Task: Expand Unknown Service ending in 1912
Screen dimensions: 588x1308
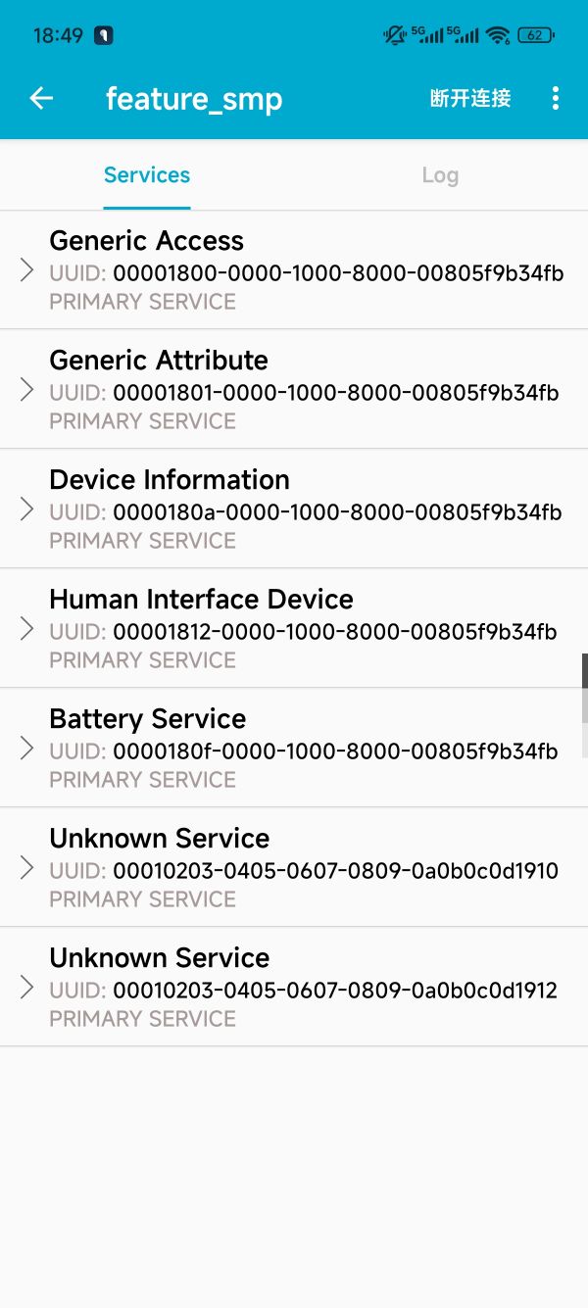Action: click(27, 988)
